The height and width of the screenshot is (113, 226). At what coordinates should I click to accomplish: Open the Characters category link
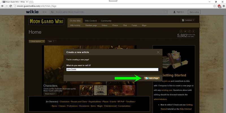65,102
